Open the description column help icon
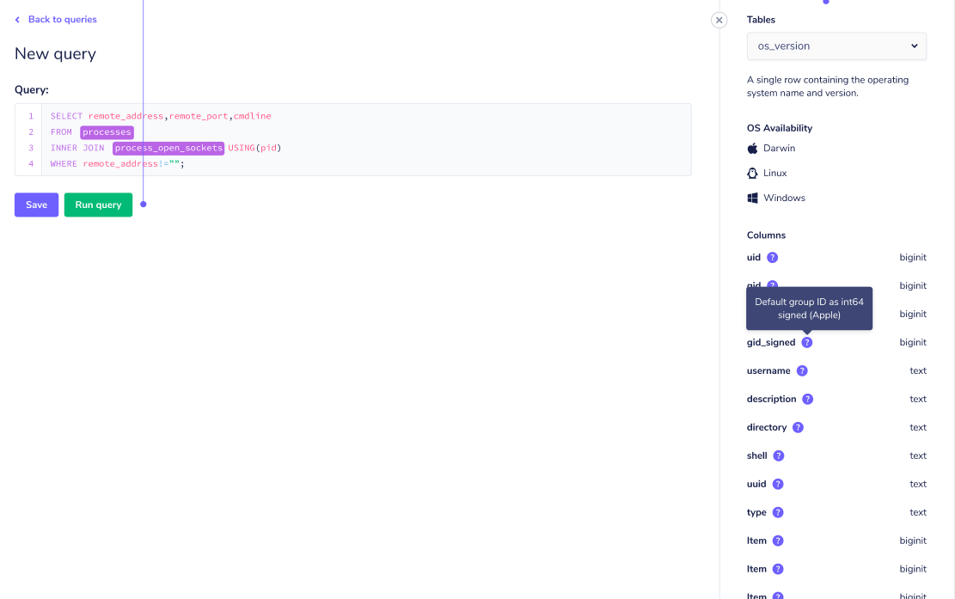955x599 pixels. (808, 400)
